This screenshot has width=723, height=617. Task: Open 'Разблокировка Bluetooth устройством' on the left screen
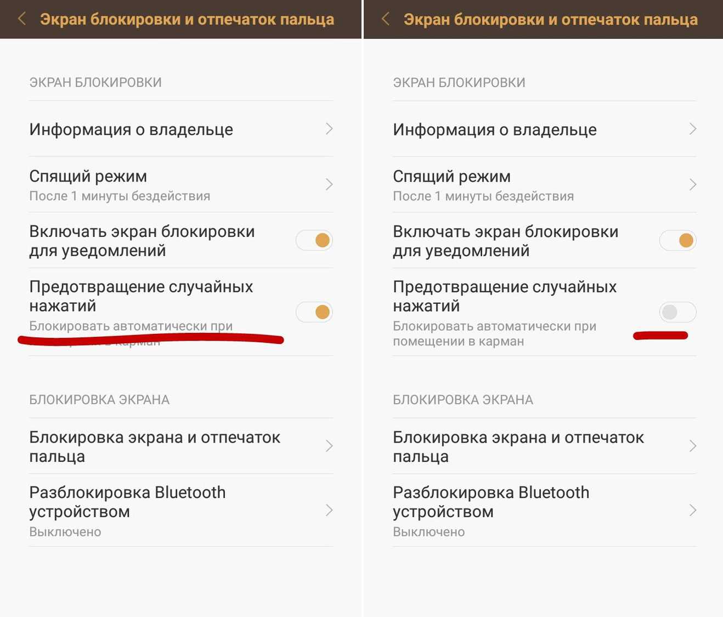tap(181, 510)
